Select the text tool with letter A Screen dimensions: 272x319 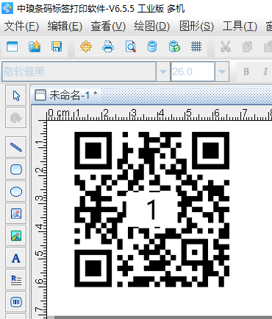(x=16, y=258)
